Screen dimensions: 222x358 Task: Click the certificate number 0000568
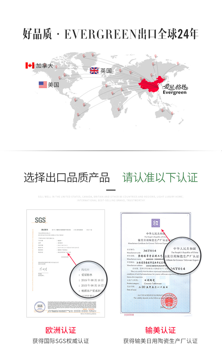point(129,314)
